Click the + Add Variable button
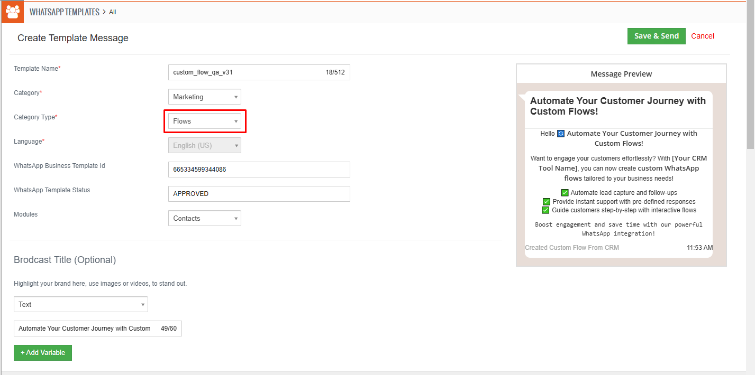The width and height of the screenshot is (755, 375). 43,353
